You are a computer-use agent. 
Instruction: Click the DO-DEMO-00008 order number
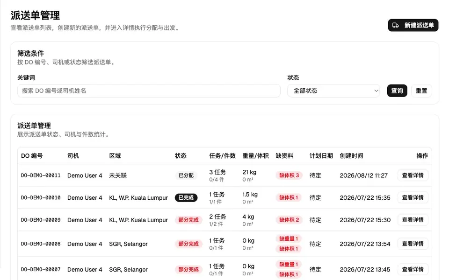point(41,244)
